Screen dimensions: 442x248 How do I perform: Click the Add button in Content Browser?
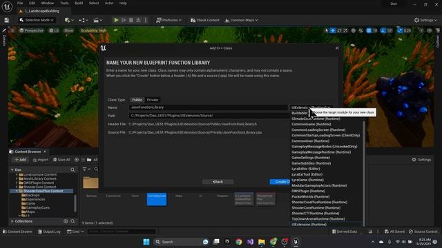pyautogui.click(x=20, y=160)
